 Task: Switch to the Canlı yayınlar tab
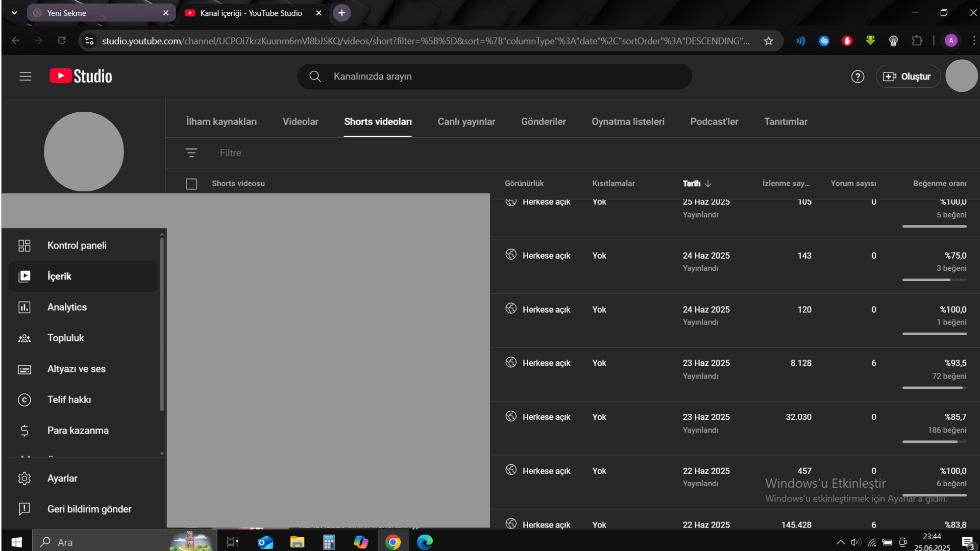(x=466, y=121)
